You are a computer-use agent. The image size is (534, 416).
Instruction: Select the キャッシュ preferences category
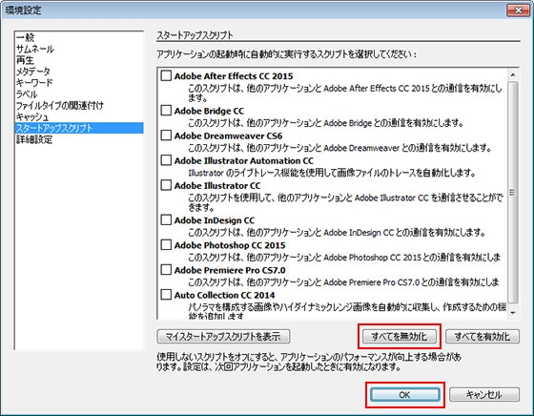point(79,116)
